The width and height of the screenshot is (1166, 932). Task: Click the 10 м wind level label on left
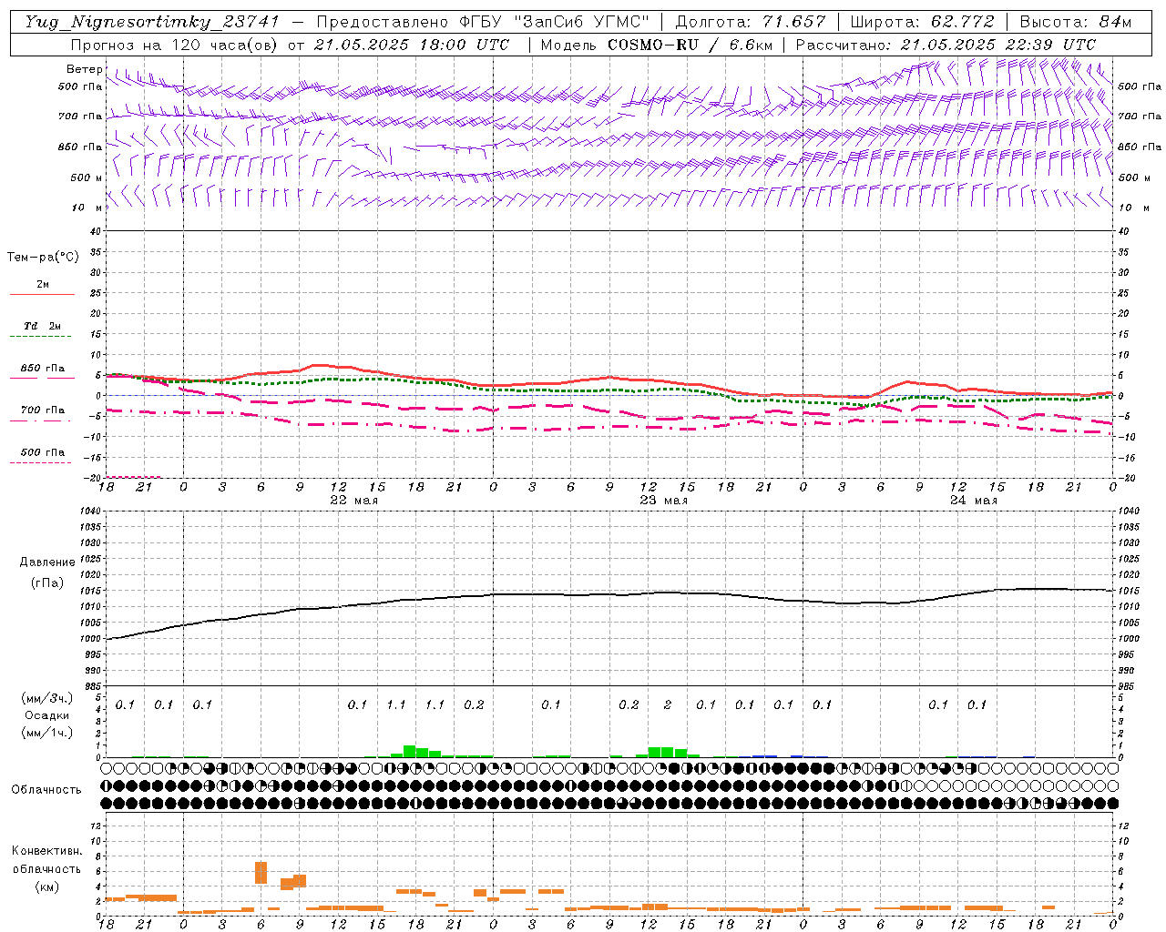click(x=87, y=208)
